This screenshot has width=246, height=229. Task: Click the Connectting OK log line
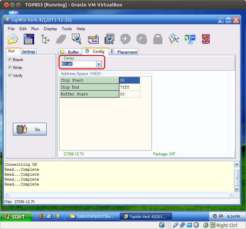tap(21, 164)
